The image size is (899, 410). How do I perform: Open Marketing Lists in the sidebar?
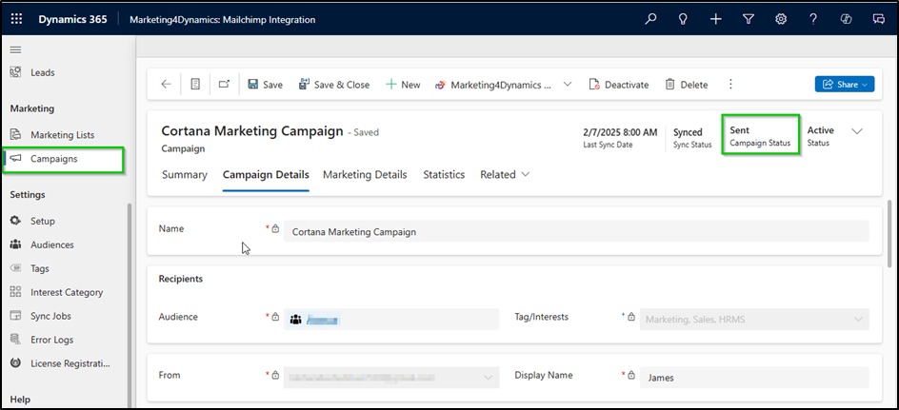click(62, 135)
